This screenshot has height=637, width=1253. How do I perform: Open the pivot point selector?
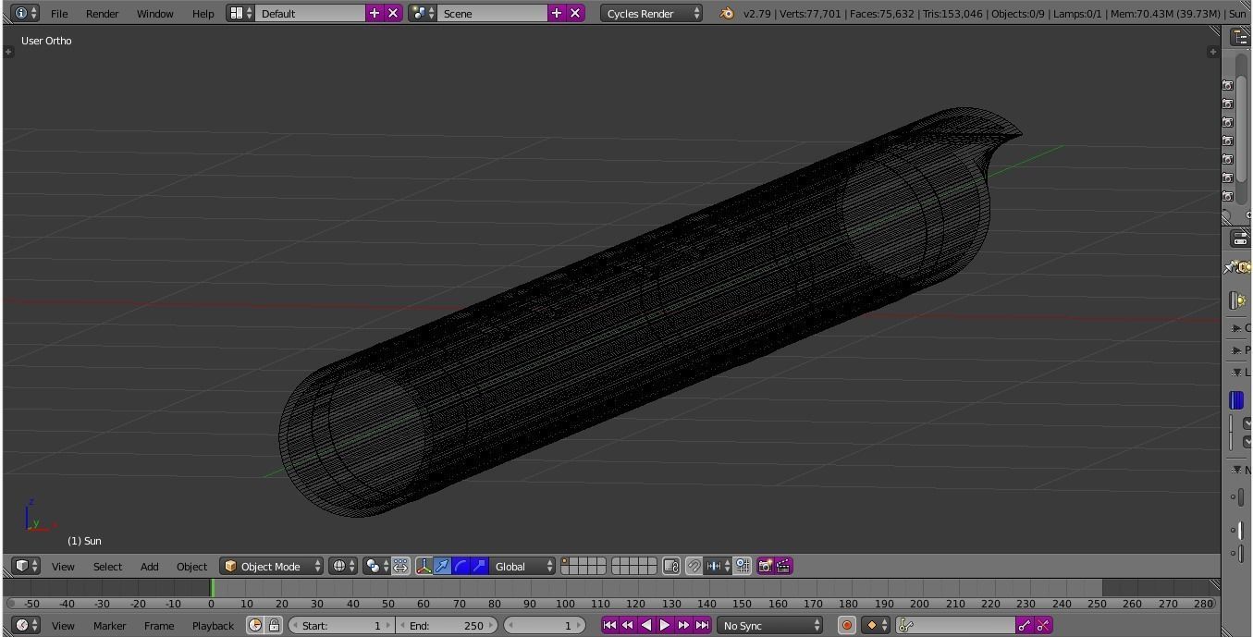375,566
